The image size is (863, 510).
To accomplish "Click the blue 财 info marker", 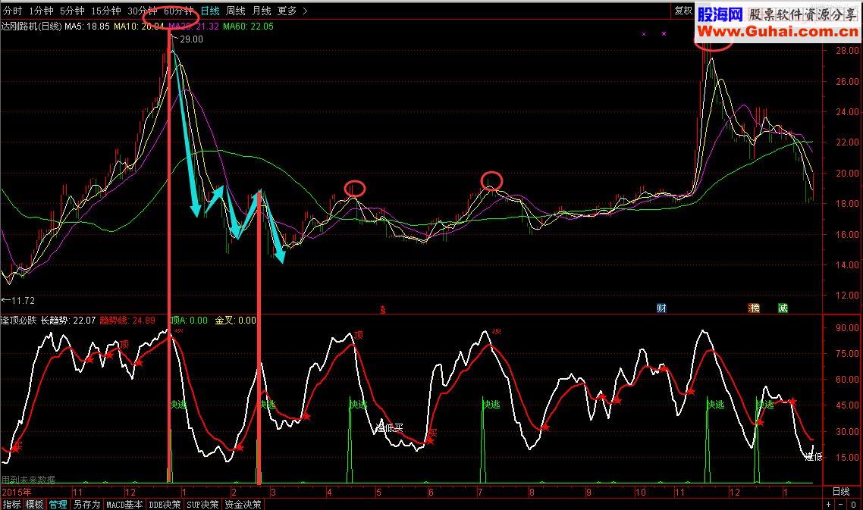I will pyautogui.click(x=661, y=308).
